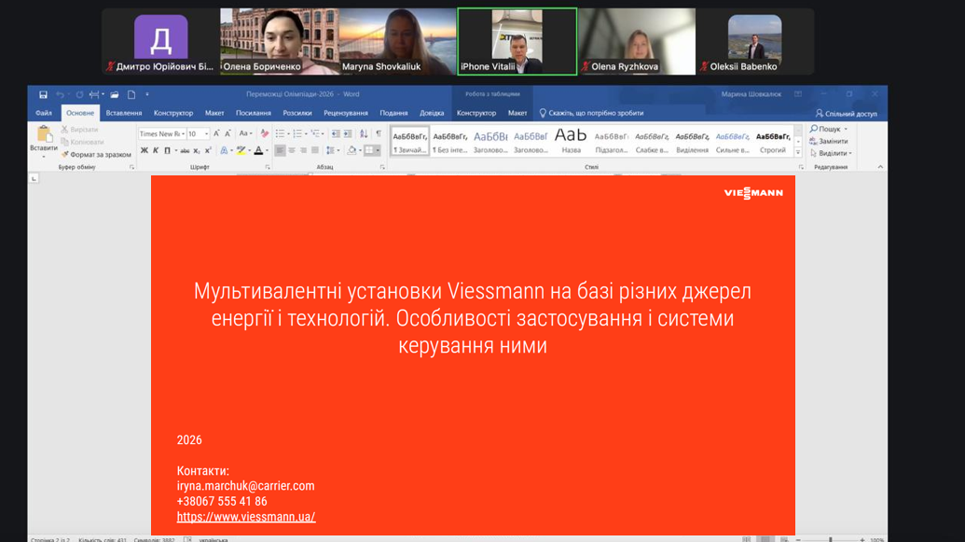The width and height of the screenshot is (965, 542).
Task: Toggle italic formatting (К)
Action: [155, 150]
